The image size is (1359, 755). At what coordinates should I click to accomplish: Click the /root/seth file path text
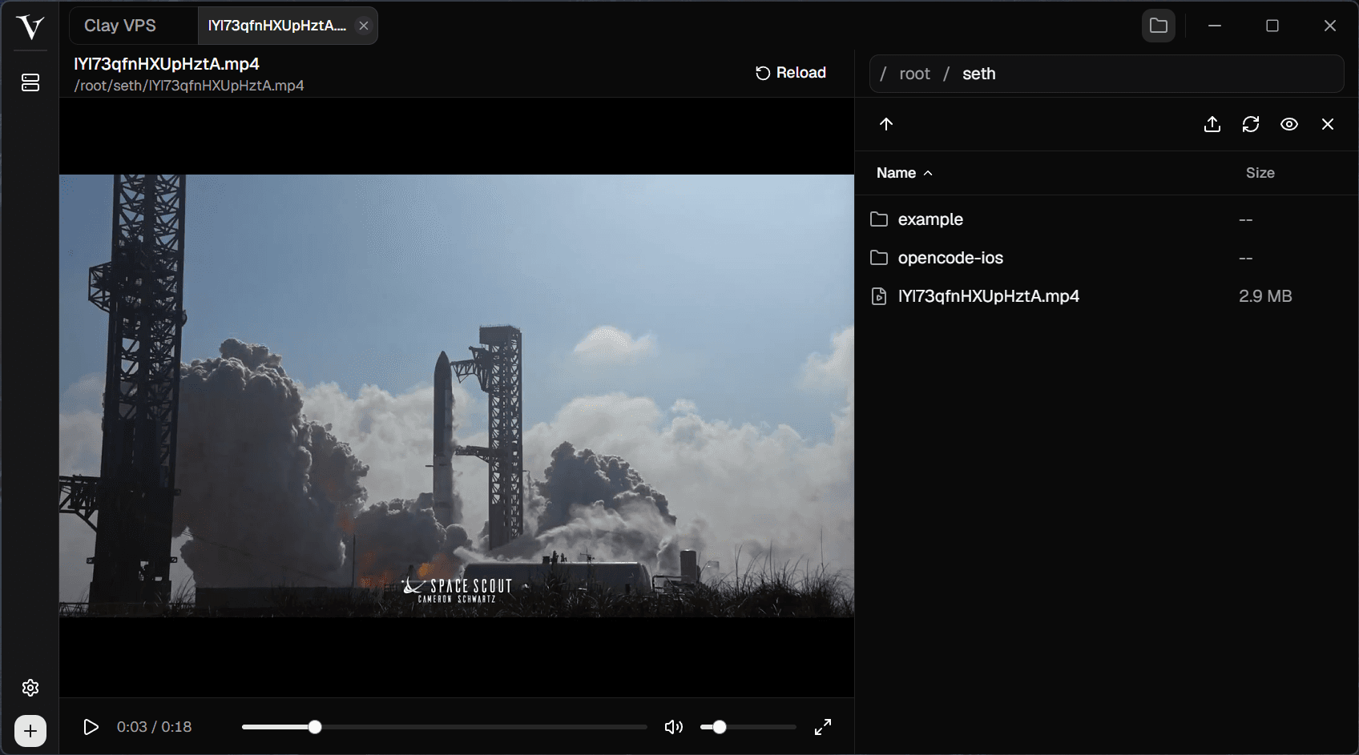pyautogui.click(x=189, y=86)
